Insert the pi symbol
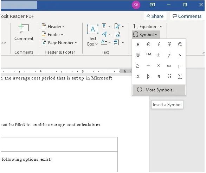 pos(159,76)
